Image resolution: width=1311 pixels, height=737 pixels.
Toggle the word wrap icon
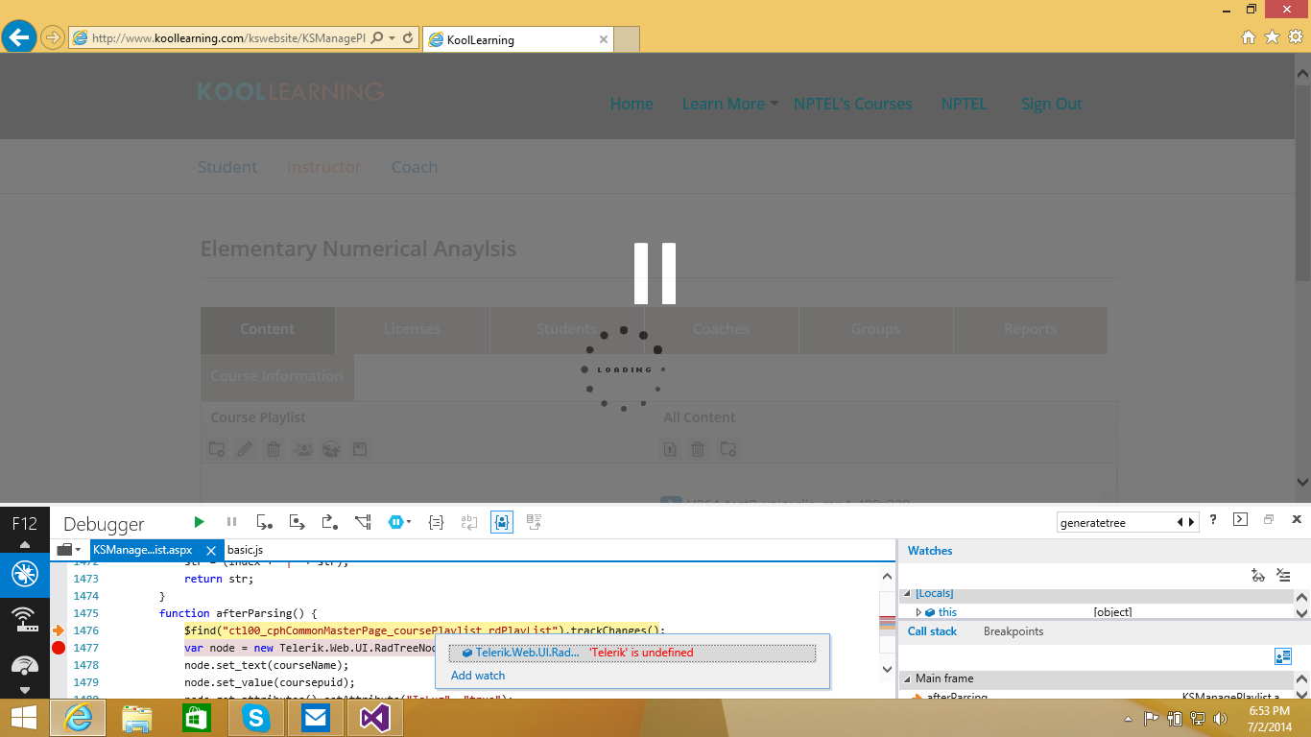click(x=469, y=522)
